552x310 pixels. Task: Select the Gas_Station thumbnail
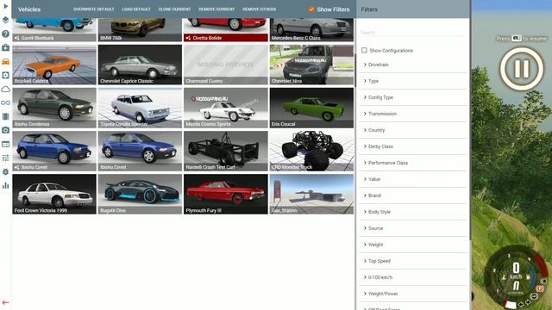(x=311, y=194)
